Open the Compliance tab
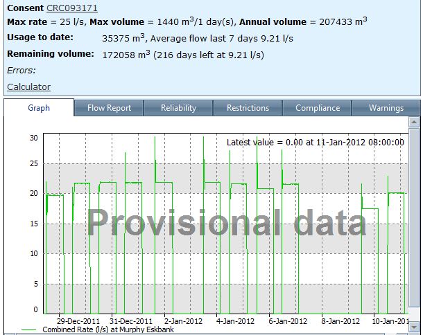The height and width of the screenshot is (335, 423). click(318, 108)
